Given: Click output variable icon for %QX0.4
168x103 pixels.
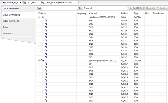Looking at the screenshot, I should click(46, 64).
